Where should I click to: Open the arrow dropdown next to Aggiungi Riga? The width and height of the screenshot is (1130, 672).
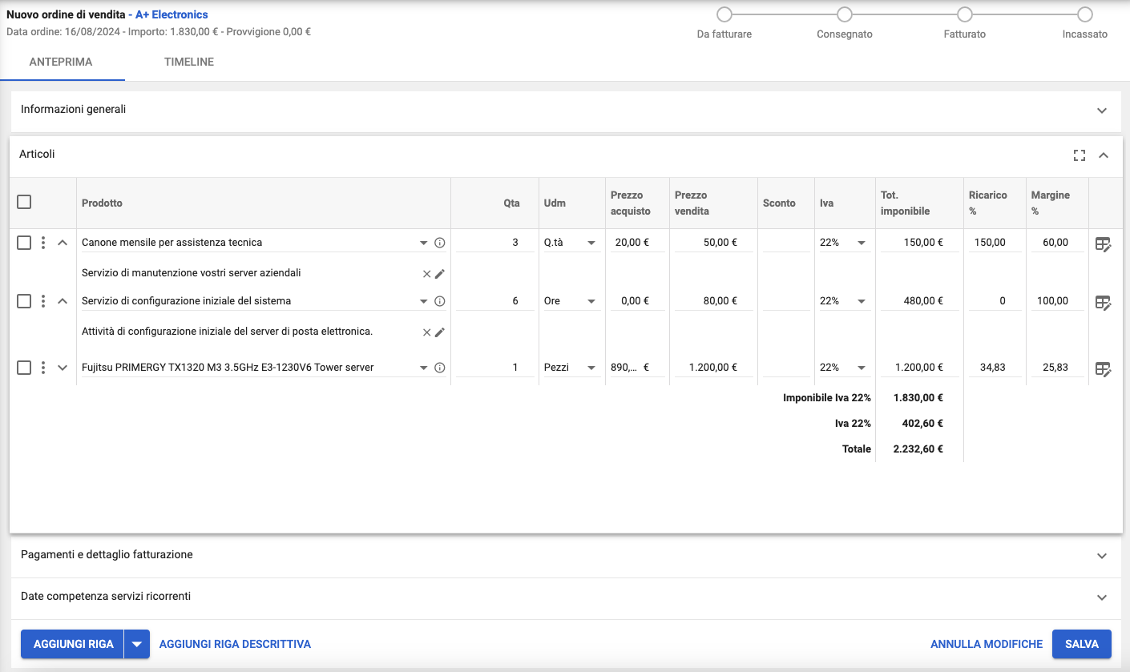tap(137, 644)
